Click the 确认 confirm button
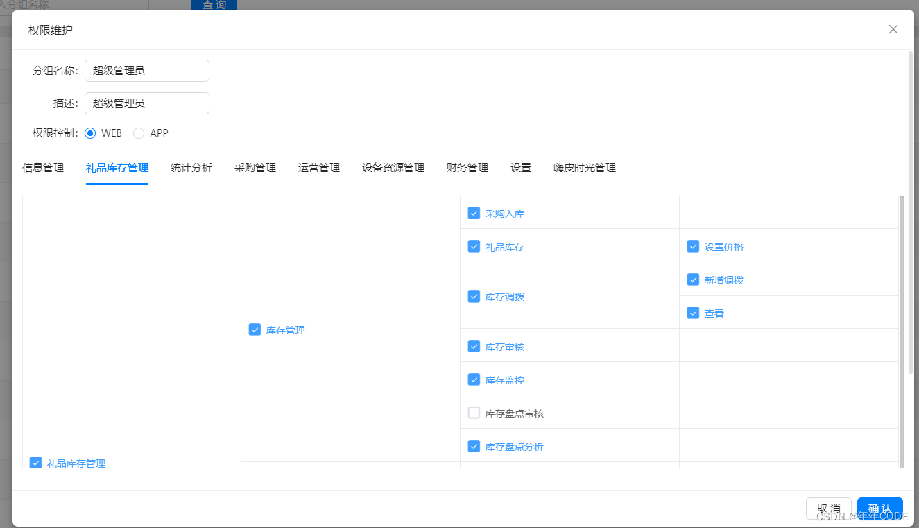The height and width of the screenshot is (528, 919). tap(879, 508)
